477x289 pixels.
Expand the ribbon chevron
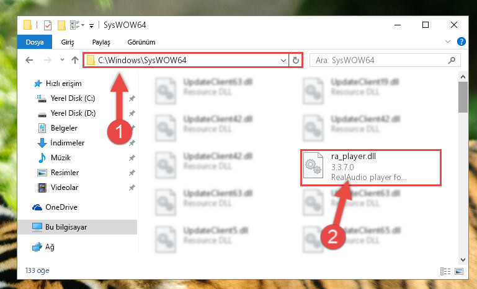pyautogui.click(x=447, y=41)
